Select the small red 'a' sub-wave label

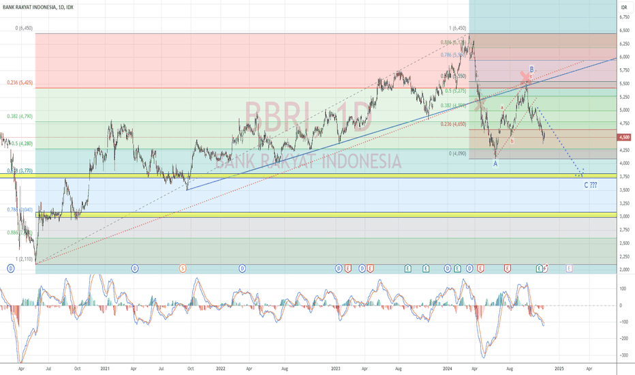pos(501,108)
